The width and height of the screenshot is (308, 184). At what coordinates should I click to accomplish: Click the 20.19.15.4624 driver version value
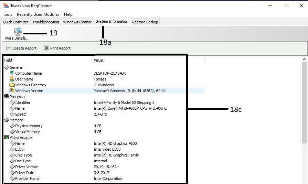tap(106, 167)
